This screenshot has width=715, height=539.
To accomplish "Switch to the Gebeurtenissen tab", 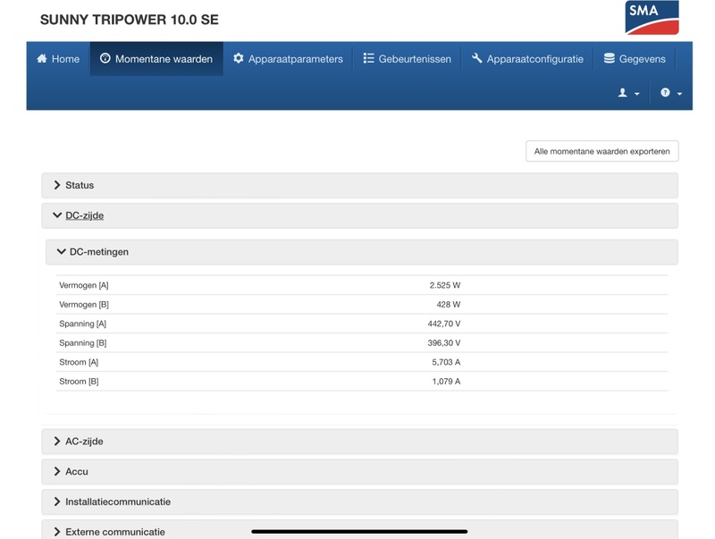I will tap(407, 59).
